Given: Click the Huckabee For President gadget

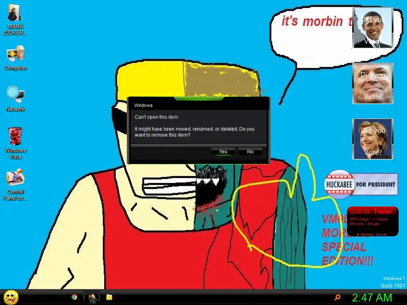Looking at the screenshot, I should pyautogui.click(x=361, y=184).
